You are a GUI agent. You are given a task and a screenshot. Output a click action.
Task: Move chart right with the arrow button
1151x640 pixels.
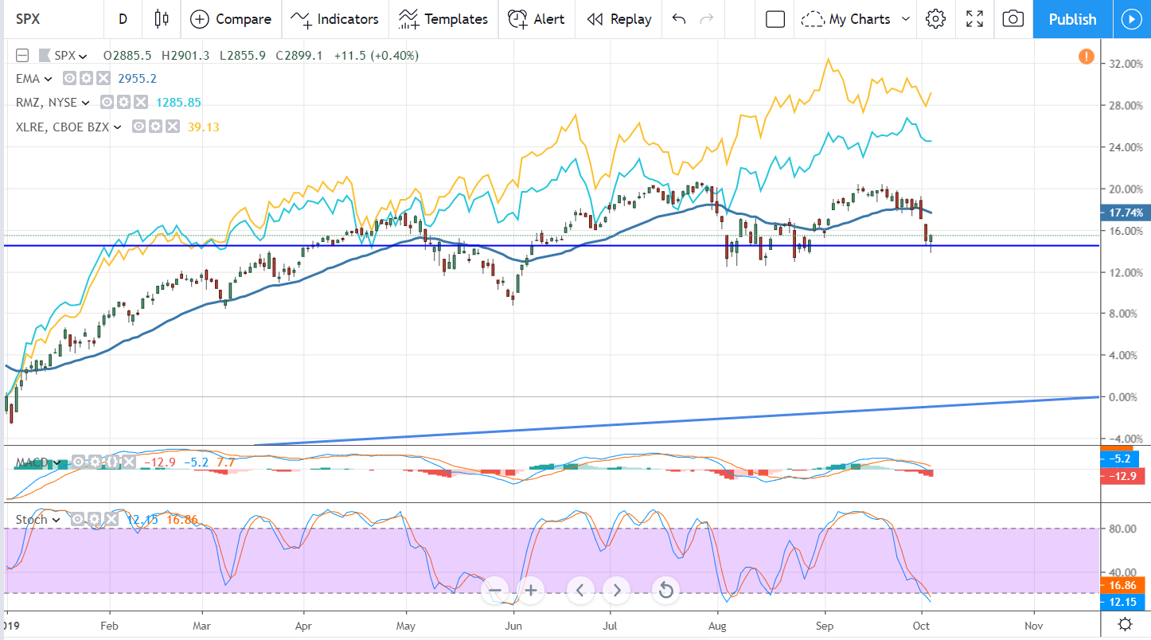[616, 591]
